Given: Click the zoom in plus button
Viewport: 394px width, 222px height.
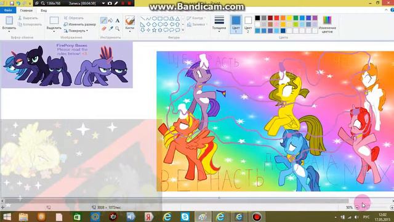Looking at the screenshot, I should [392, 207].
